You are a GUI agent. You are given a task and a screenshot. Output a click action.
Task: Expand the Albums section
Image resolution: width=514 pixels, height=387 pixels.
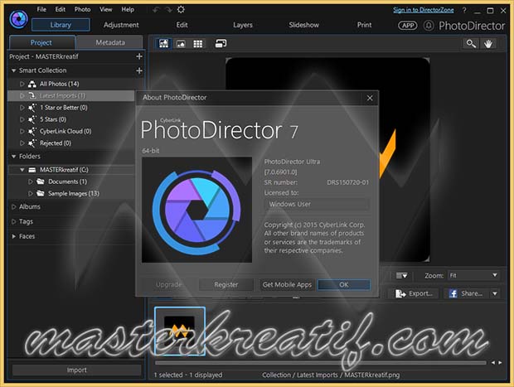[14, 207]
